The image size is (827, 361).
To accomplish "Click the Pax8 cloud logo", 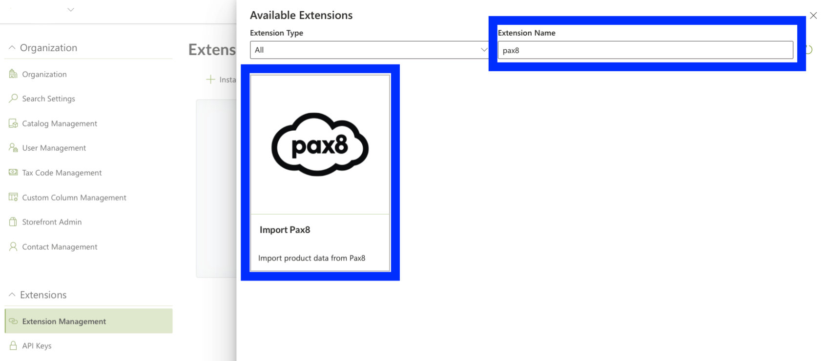I will tap(320, 144).
